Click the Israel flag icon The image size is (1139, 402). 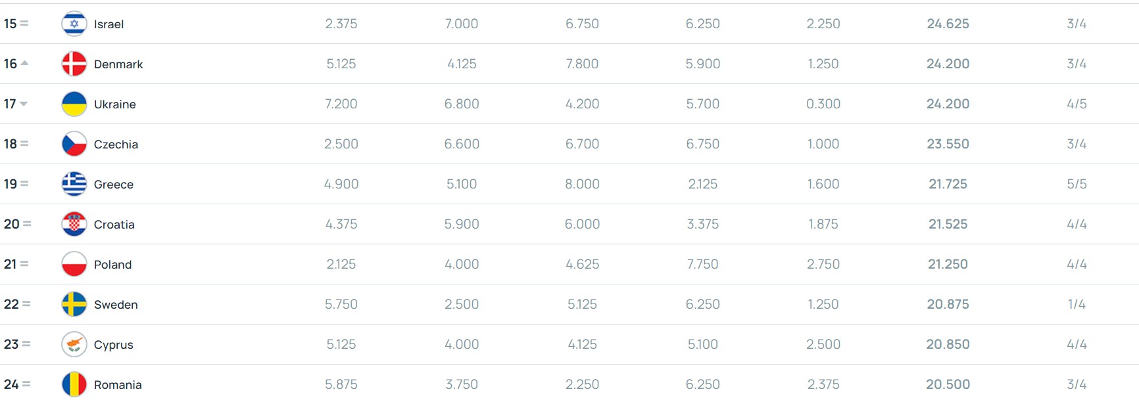point(74,24)
